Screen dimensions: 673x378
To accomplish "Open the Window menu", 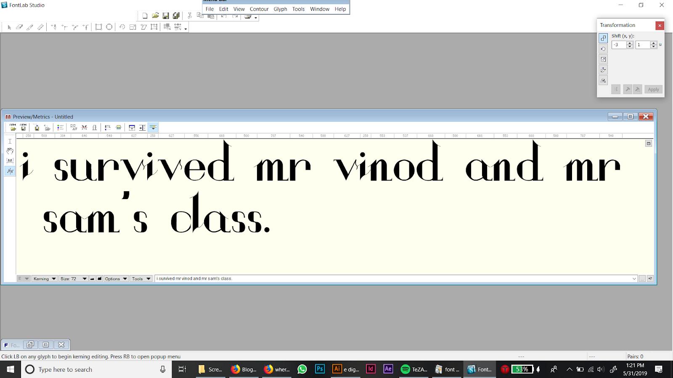I will tap(320, 9).
